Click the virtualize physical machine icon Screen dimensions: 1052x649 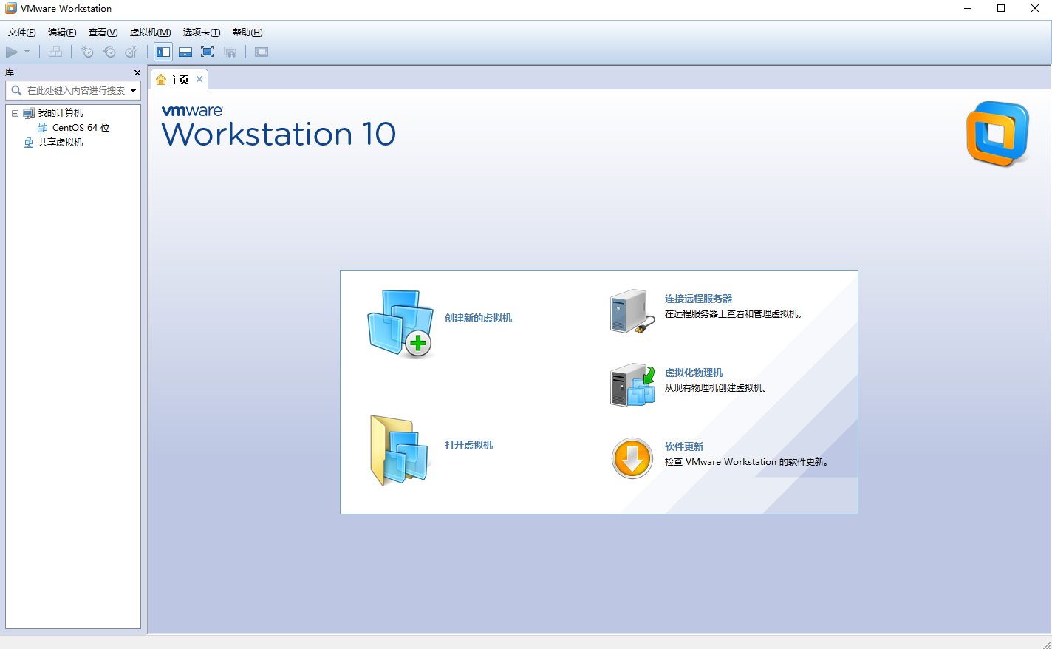632,384
